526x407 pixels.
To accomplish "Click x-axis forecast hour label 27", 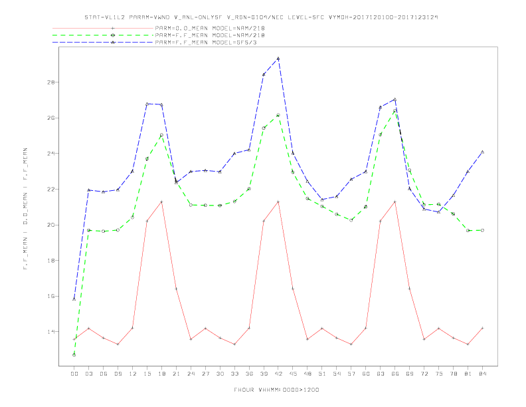I will click(x=205, y=374).
